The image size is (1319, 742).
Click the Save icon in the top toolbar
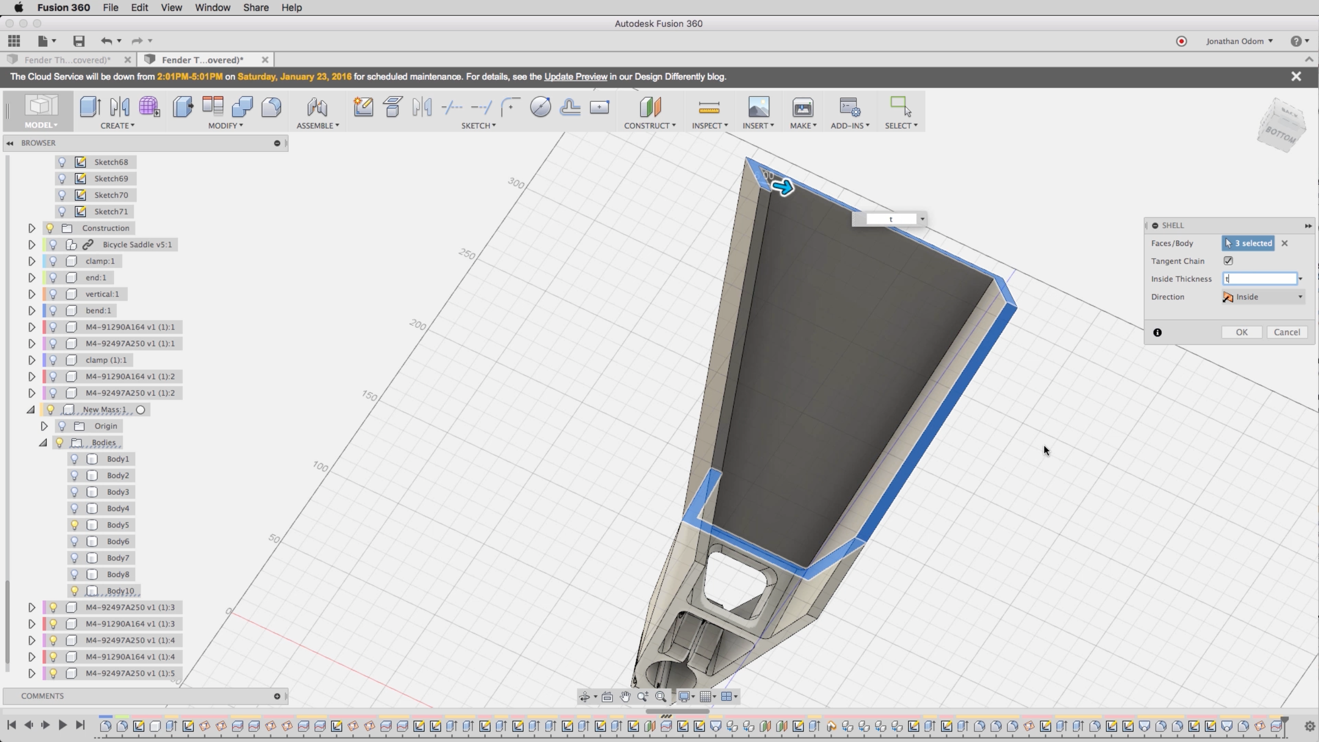click(x=79, y=41)
